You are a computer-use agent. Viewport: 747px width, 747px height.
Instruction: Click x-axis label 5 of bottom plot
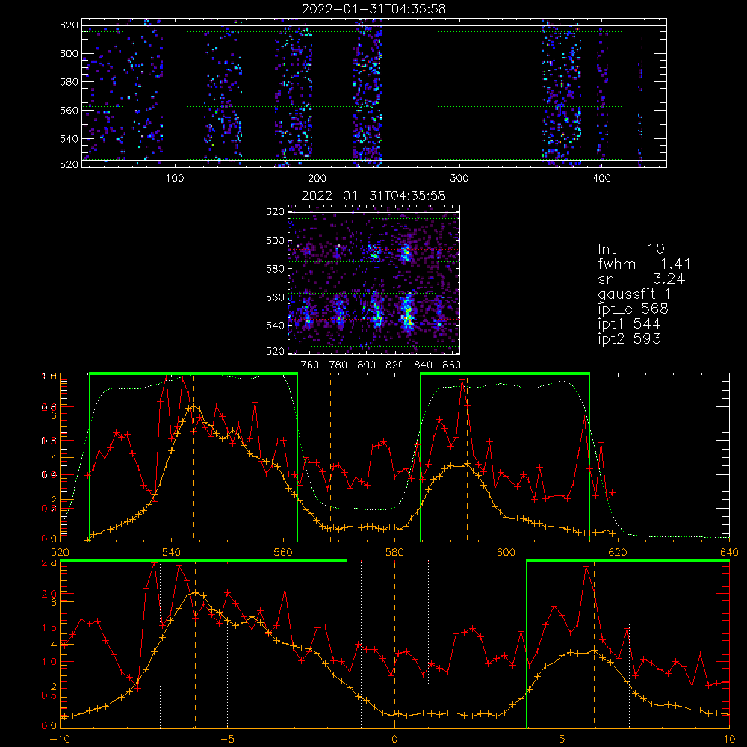point(562,739)
